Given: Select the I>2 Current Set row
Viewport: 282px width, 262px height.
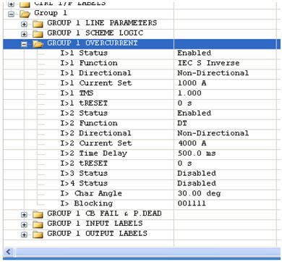Looking at the screenshot, I should [x=142, y=143].
